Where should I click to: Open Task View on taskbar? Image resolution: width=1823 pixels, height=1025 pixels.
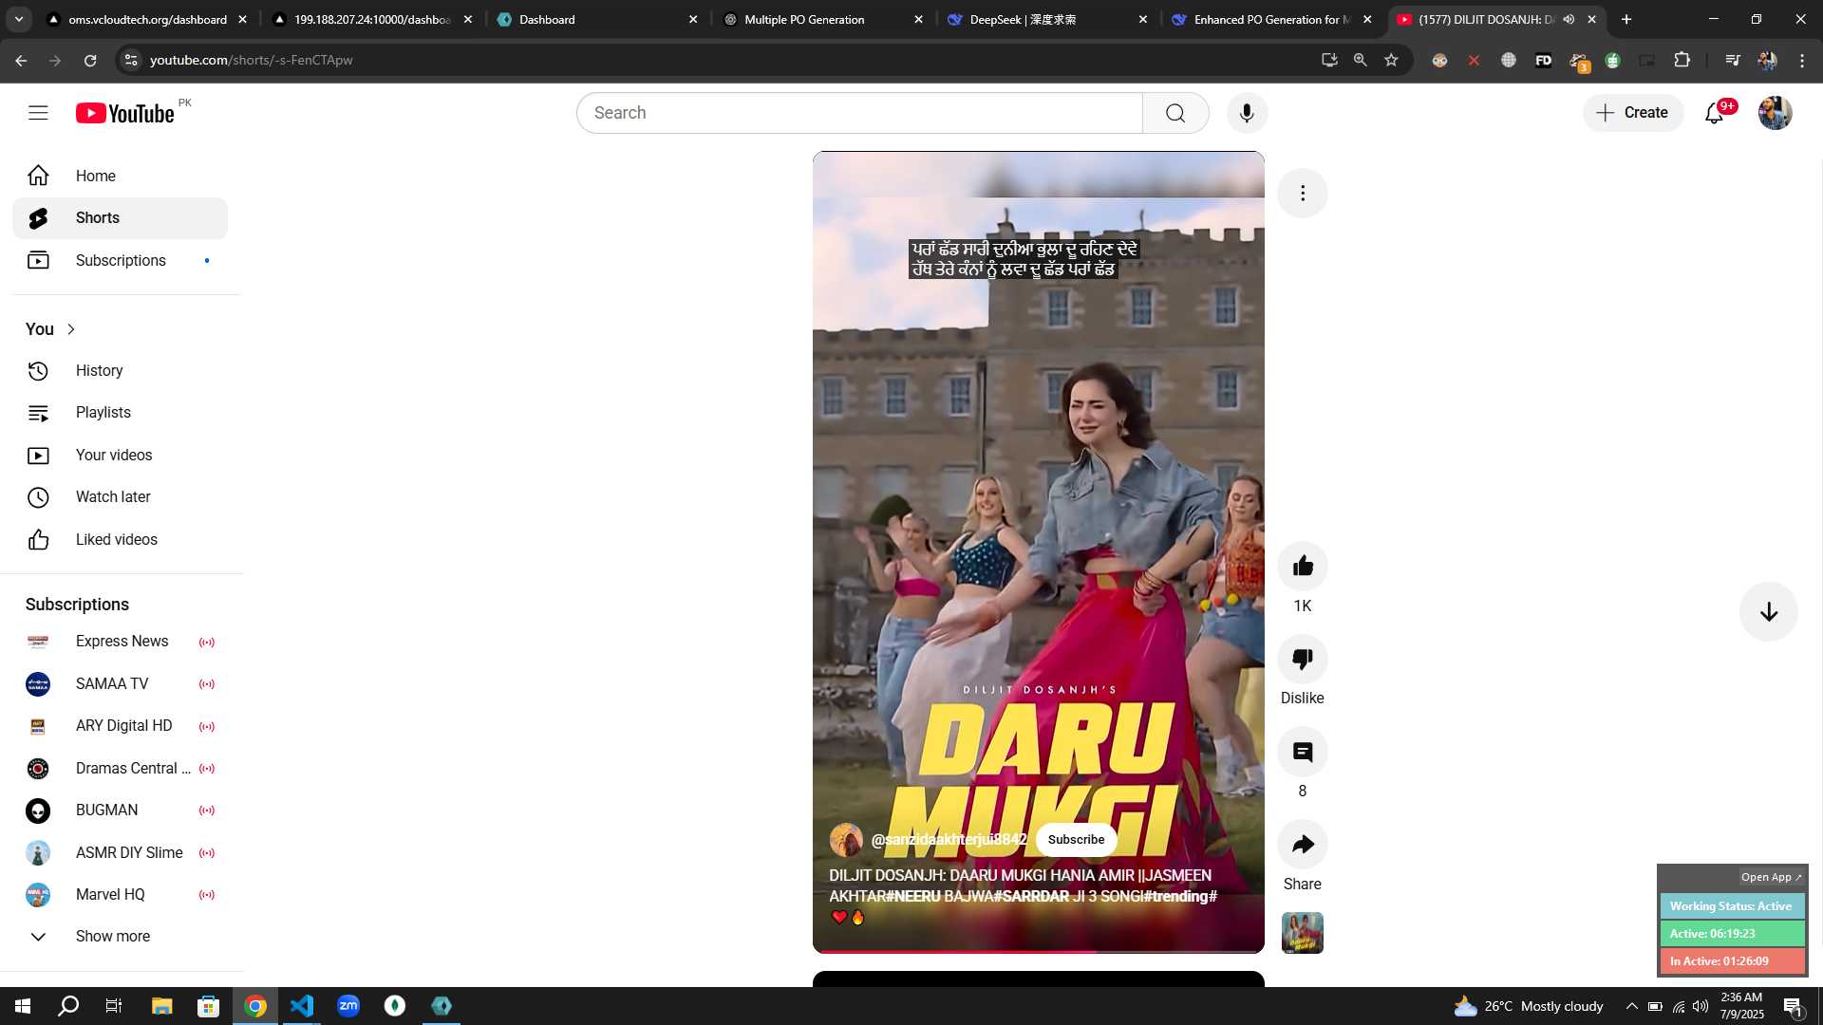click(x=114, y=1006)
